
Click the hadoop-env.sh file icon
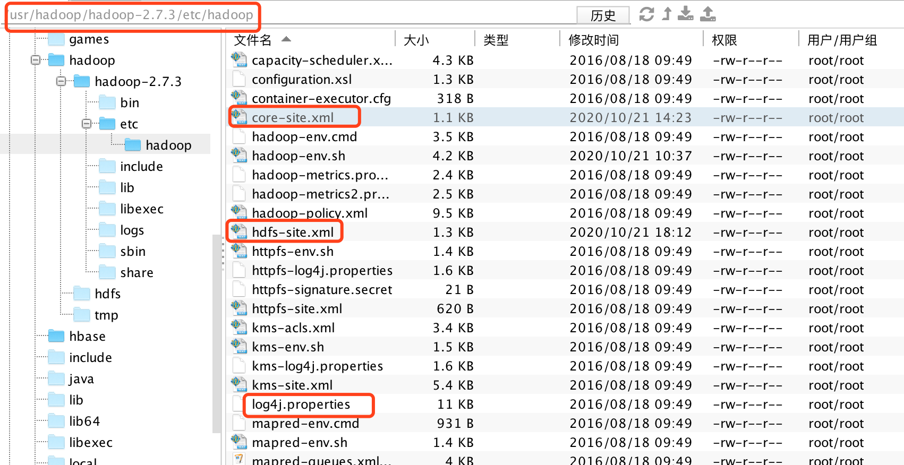[x=239, y=155]
